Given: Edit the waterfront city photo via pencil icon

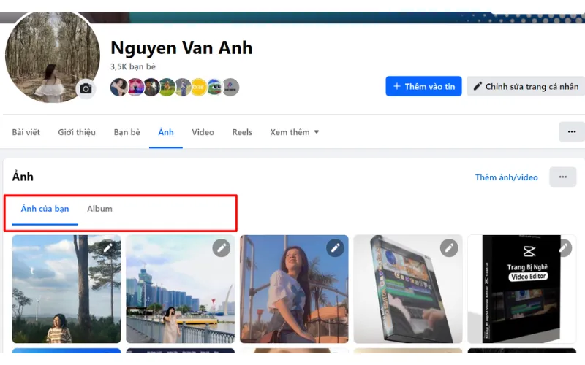Looking at the screenshot, I should click(x=222, y=247).
